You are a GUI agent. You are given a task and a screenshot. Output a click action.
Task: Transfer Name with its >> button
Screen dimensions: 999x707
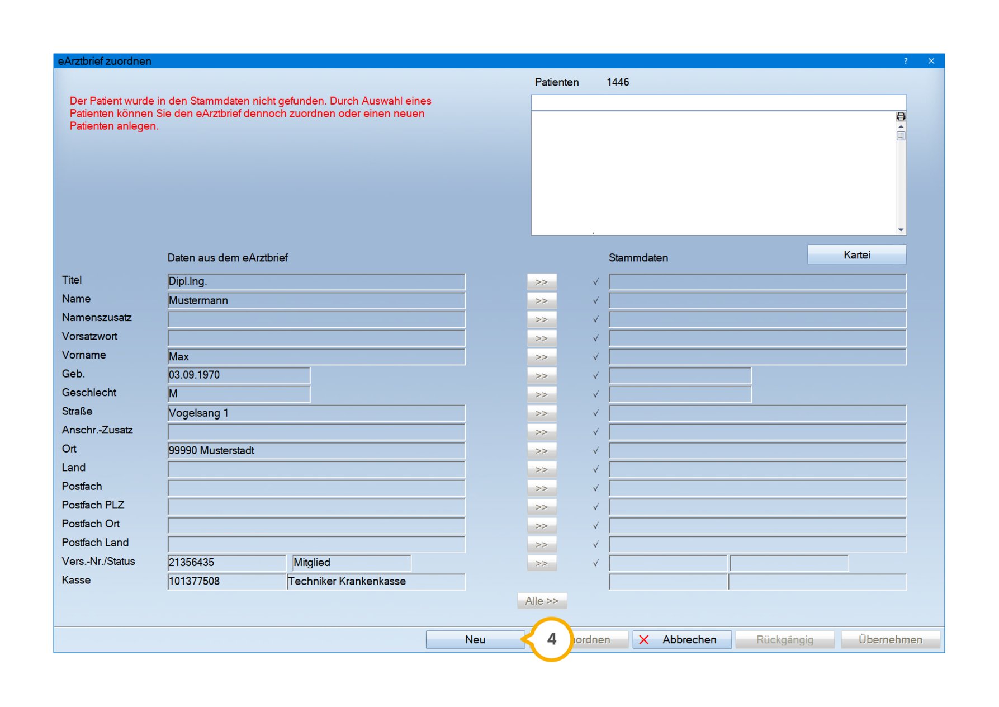[x=541, y=301]
